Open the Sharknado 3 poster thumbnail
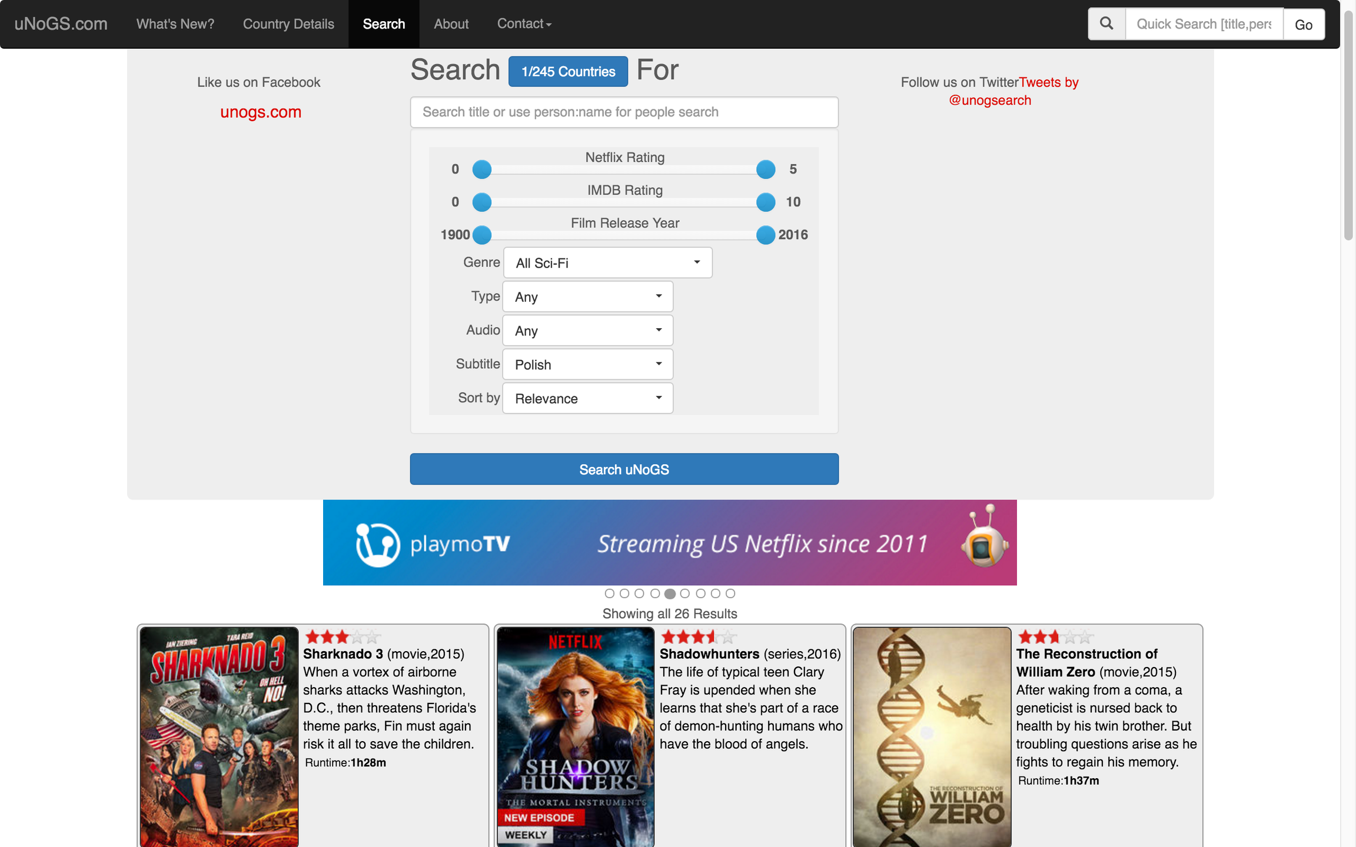Viewport: 1356px width, 847px height. pos(219,737)
